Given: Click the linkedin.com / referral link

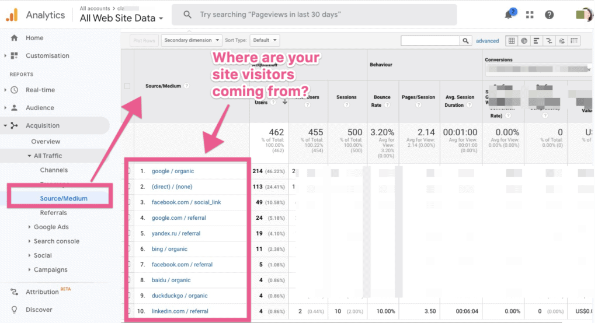Looking at the screenshot, I should coord(180,311).
